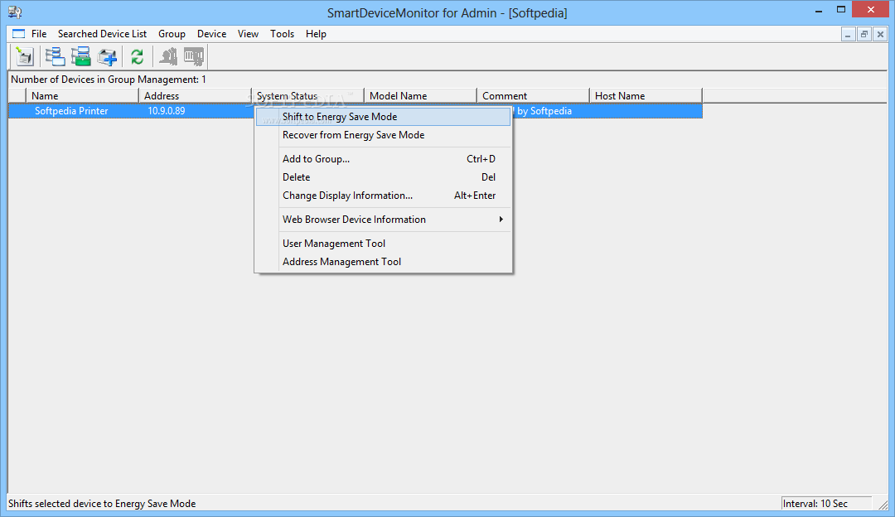The image size is (895, 517).
Task: Sort by the System Status column header
Action: (307, 96)
